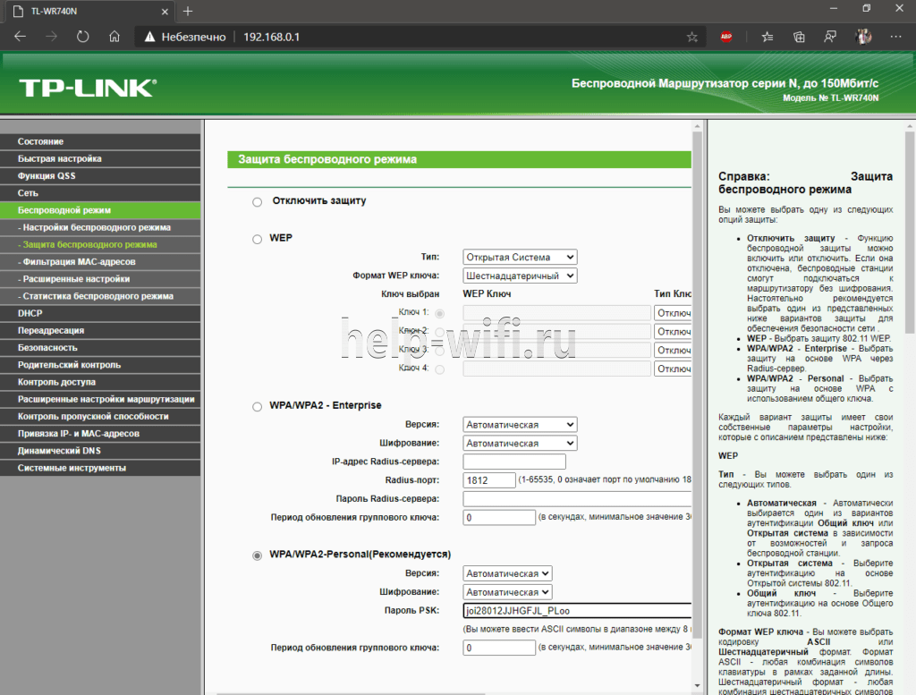The height and width of the screenshot is (695, 916).
Task: Select the Отключить защиту radio option
Action: tap(258, 202)
